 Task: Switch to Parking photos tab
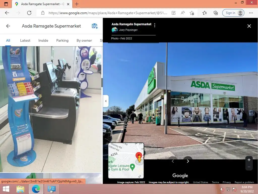pyautogui.click(x=62, y=40)
